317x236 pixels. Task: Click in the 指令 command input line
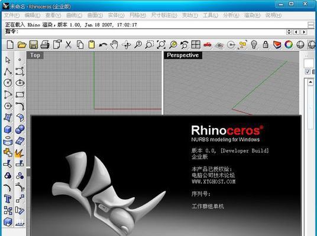coord(151,32)
